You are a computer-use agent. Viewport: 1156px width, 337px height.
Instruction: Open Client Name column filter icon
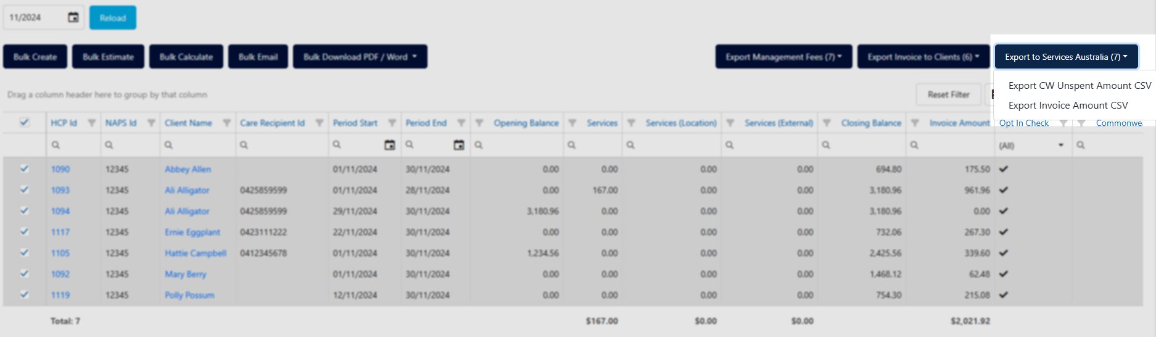pos(227,123)
